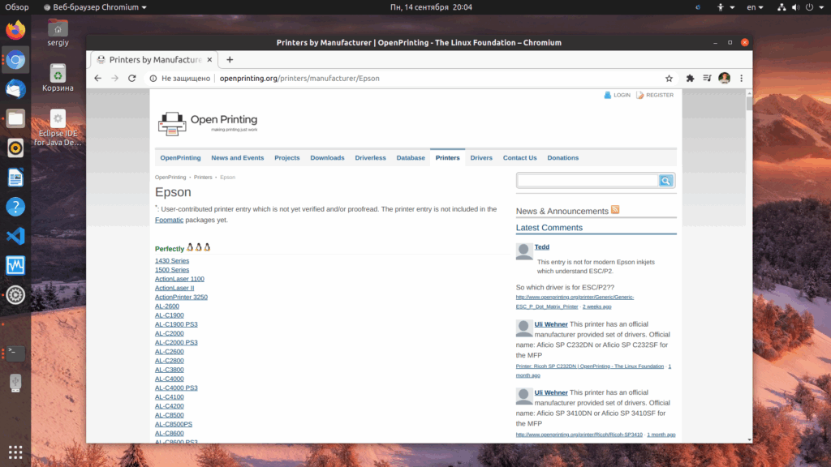Image resolution: width=831 pixels, height=467 pixels.
Task: Open the OpenPrinting nav menu item
Action: tap(180, 158)
